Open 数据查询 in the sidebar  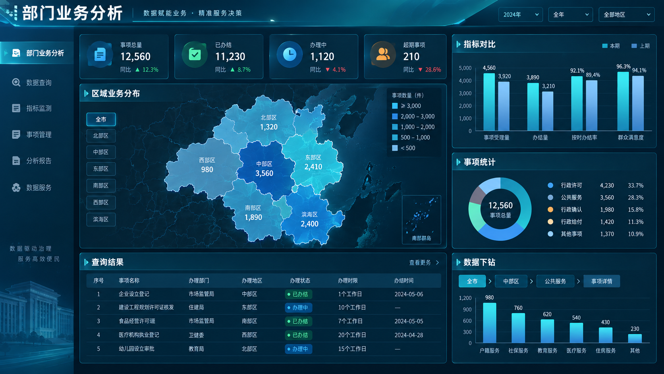37,82
